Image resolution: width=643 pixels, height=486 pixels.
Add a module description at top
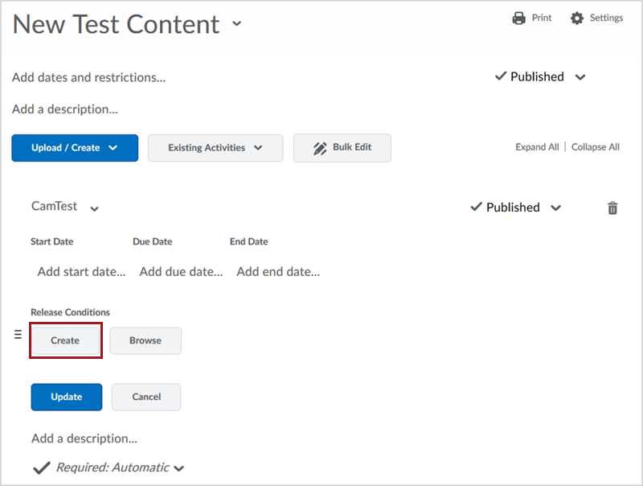65,109
